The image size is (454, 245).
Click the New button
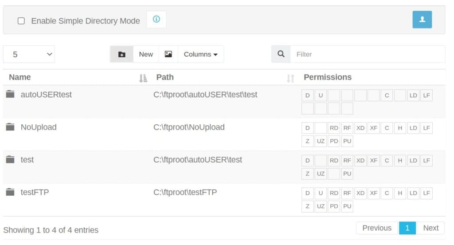click(146, 54)
